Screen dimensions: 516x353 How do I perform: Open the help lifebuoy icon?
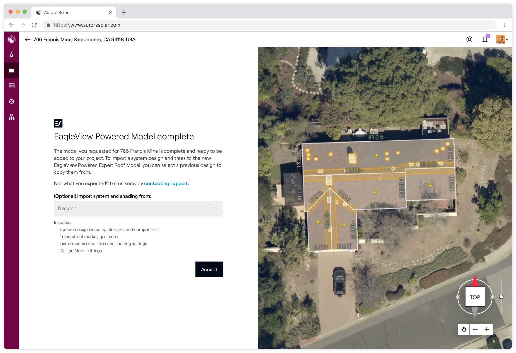pos(469,39)
